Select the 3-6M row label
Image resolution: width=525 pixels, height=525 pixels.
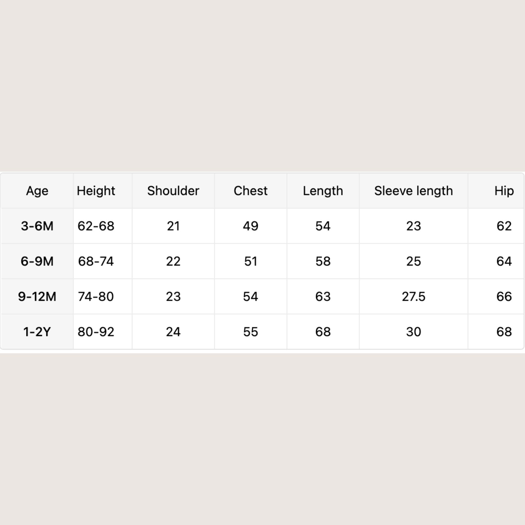point(37,226)
